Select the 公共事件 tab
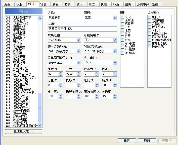Image resolution: width=178 pixels, height=145 pixels. coord(143,5)
